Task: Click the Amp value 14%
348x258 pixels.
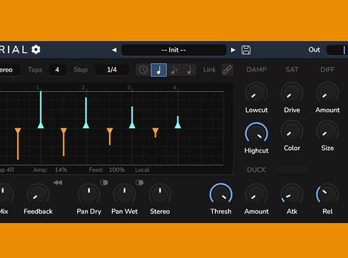Action: point(61,170)
